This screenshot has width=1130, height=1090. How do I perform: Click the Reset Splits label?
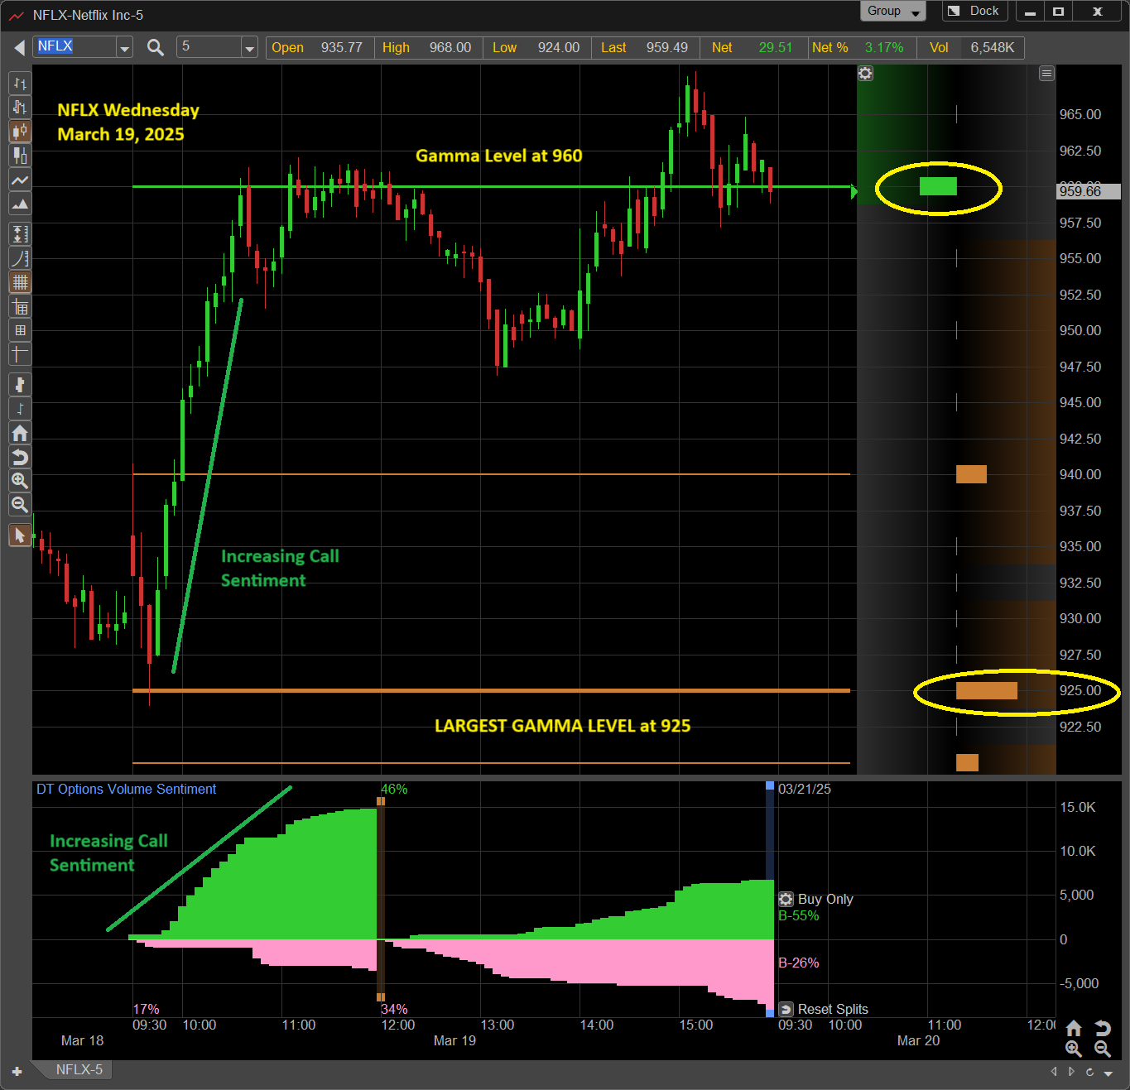pyautogui.click(x=833, y=1010)
